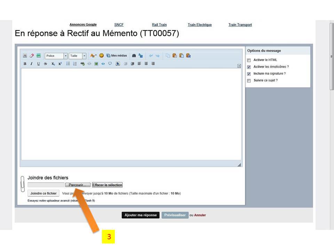Apply italic formatting in editor
Screen dimensions: 334x250
click(x=31, y=64)
